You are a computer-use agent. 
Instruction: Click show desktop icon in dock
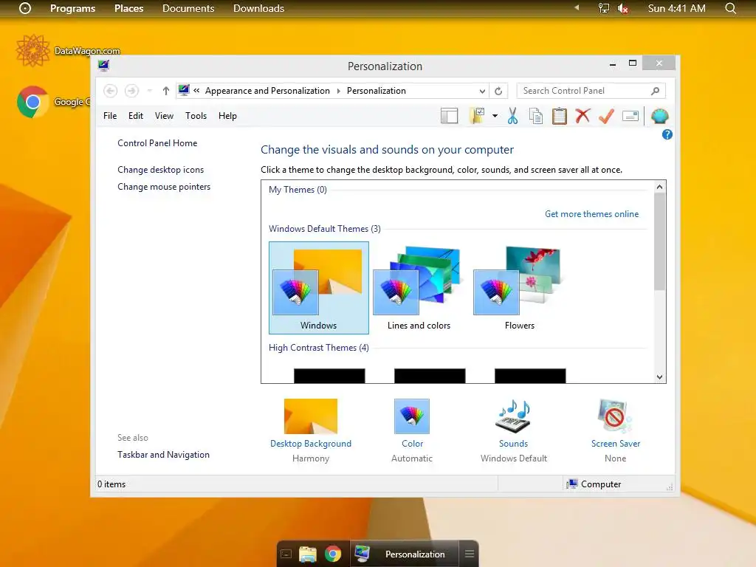pyautogui.click(x=286, y=554)
